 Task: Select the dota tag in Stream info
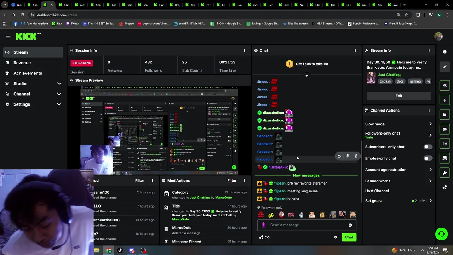click(400, 81)
